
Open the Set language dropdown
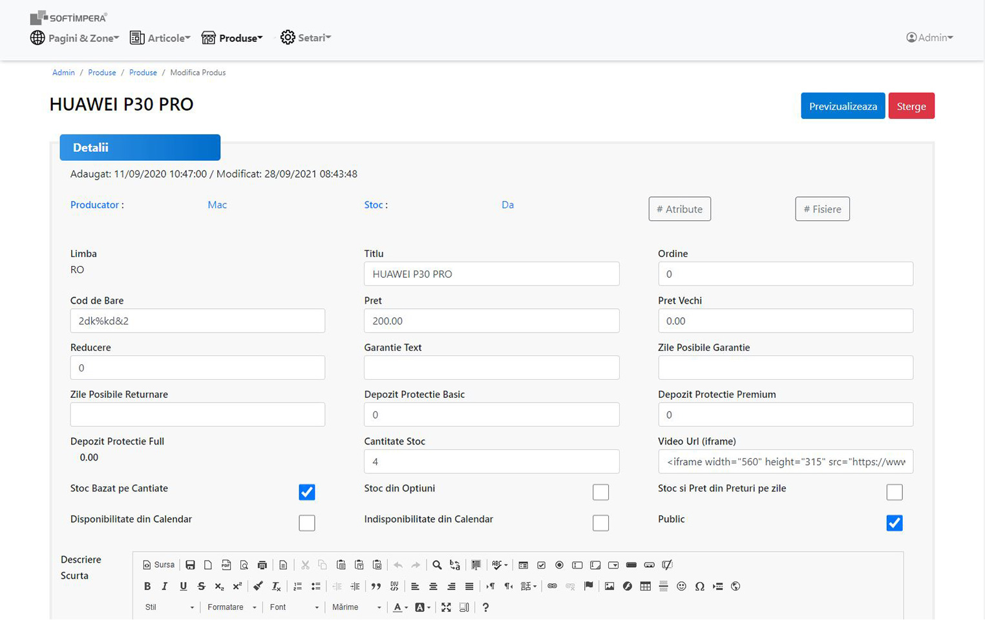529,587
